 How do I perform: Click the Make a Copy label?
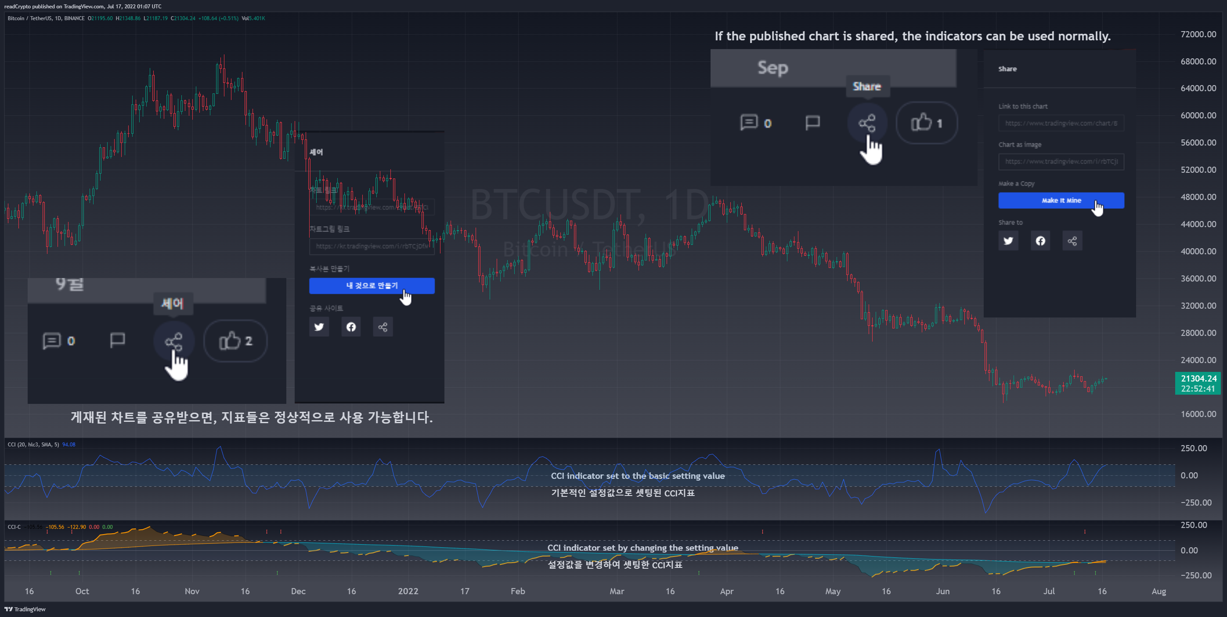1017,184
